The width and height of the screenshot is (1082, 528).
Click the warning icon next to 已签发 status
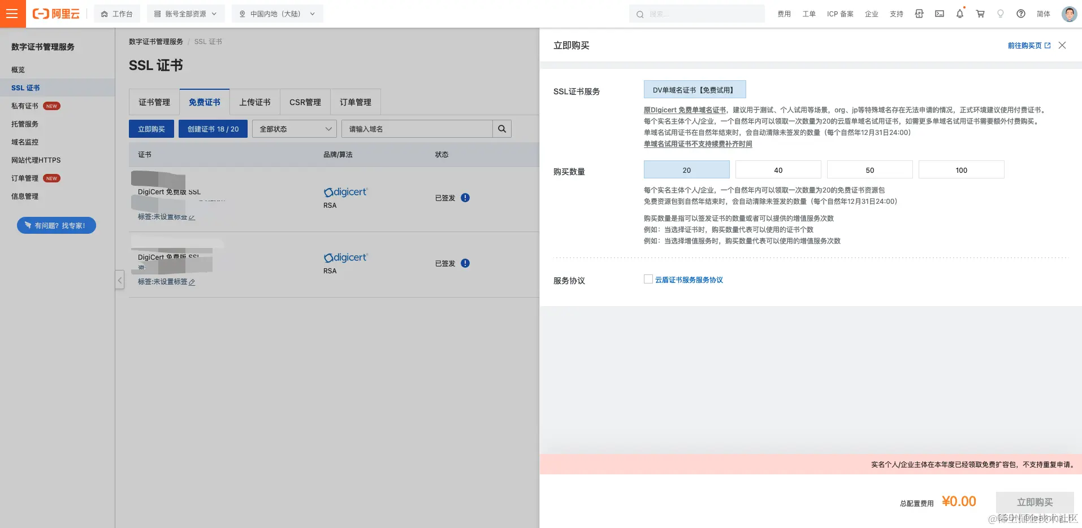point(465,198)
